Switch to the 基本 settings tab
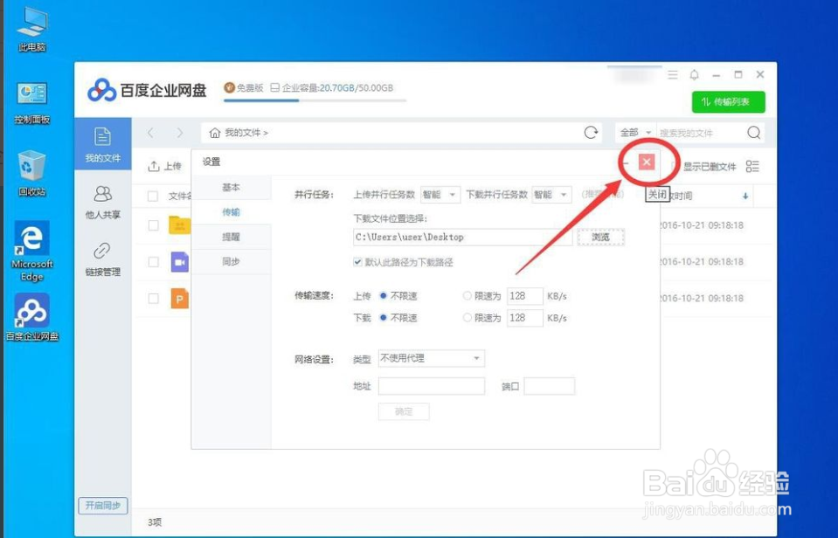 coord(232,187)
